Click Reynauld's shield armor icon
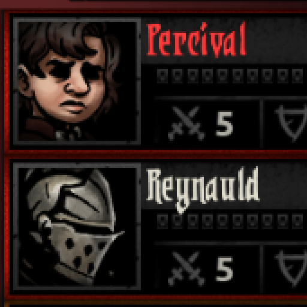 292,268
